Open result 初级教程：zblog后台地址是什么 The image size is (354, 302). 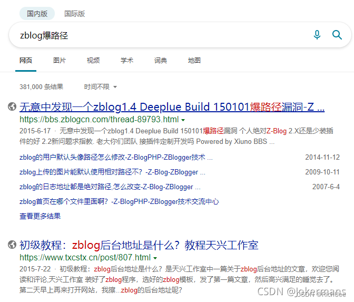(x=139, y=245)
